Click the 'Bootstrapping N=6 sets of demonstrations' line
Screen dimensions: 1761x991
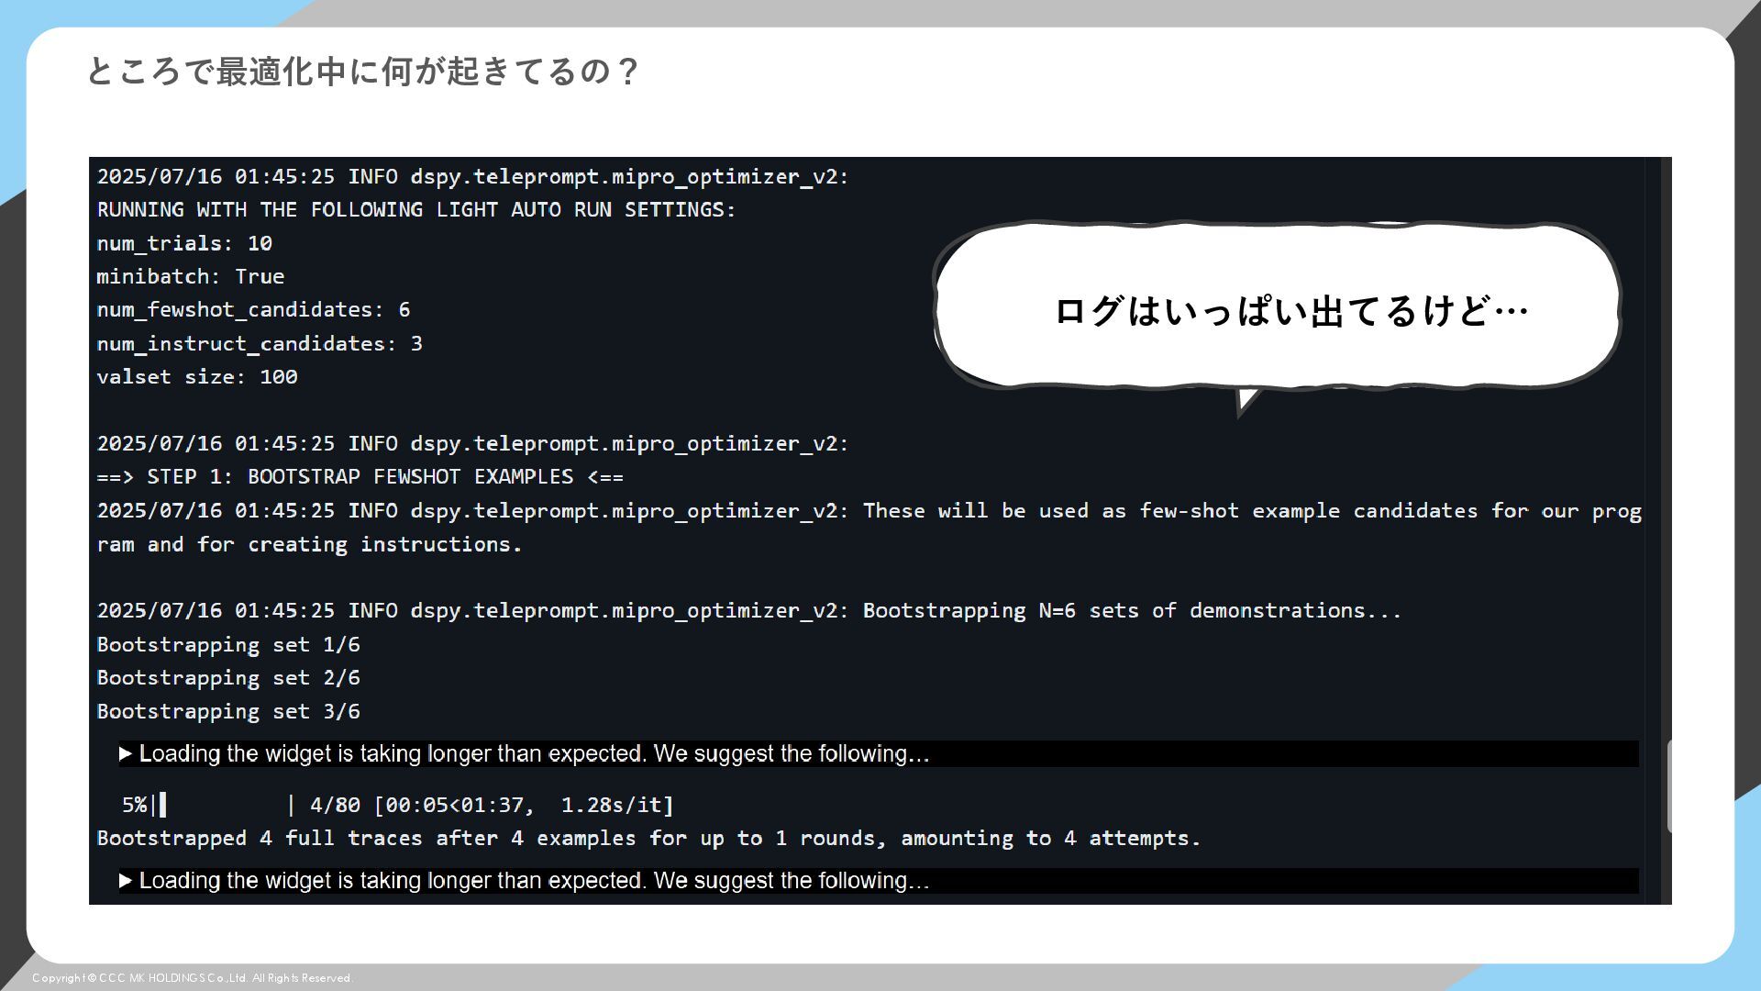(1131, 611)
